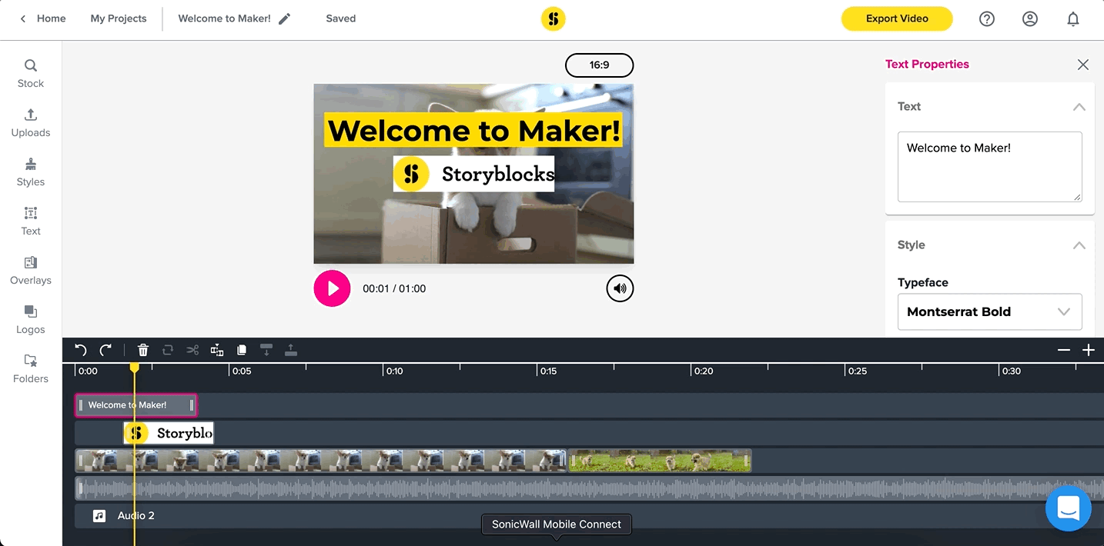Click the move layer down icon
The image size is (1104, 546).
[x=266, y=350]
